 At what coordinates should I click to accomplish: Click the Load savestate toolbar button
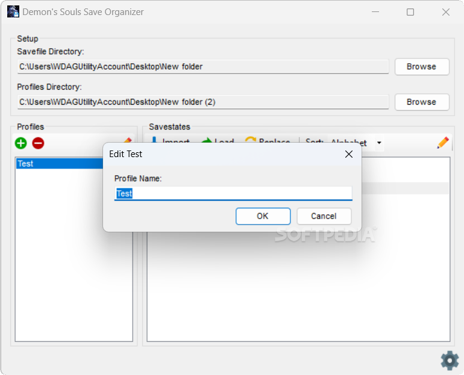click(218, 141)
